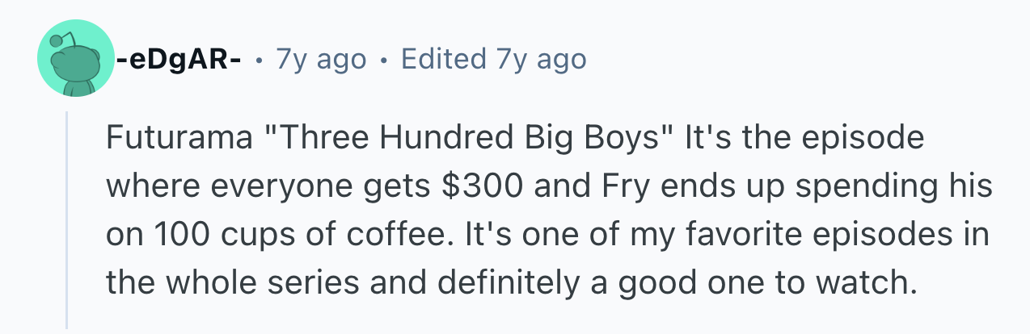Click the dot separator after the username
Screen dimensions: 1030x334
point(259,60)
